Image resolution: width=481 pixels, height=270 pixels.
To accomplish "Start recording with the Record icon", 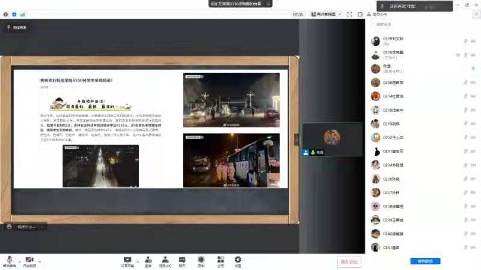I will (x=201, y=261).
